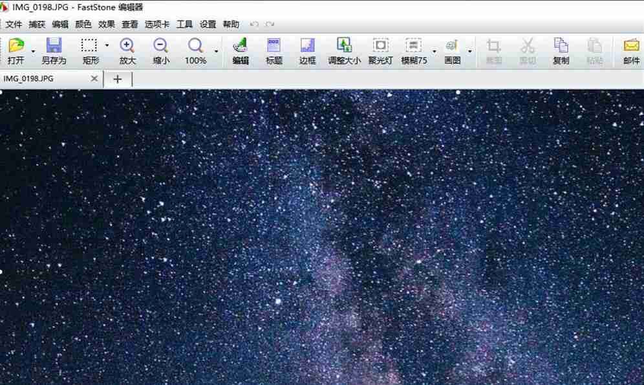Screen dimensions: 644x385
Task: Select the 矩形 rectangle selection tool
Action: pos(89,50)
